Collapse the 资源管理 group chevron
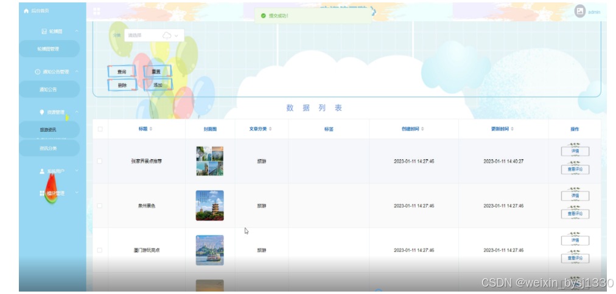The image size is (616, 294). (x=77, y=112)
